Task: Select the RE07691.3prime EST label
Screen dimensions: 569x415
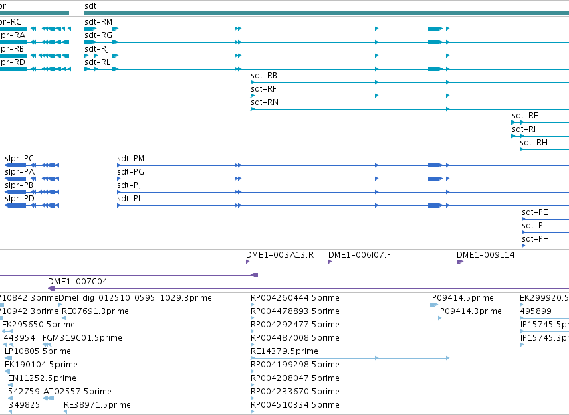Action: 95,311
